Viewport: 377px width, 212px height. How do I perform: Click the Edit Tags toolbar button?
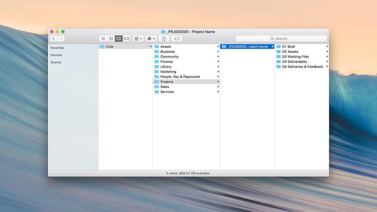pyautogui.click(x=177, y=38)
